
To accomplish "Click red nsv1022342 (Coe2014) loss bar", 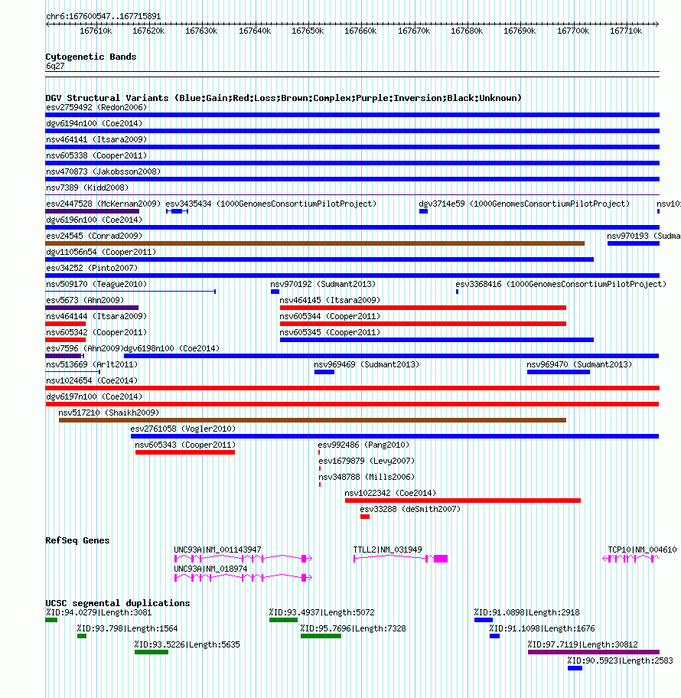I will point(463,501).
